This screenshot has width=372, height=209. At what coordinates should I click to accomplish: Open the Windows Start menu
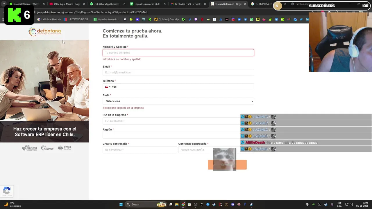[x=121, y=204]
